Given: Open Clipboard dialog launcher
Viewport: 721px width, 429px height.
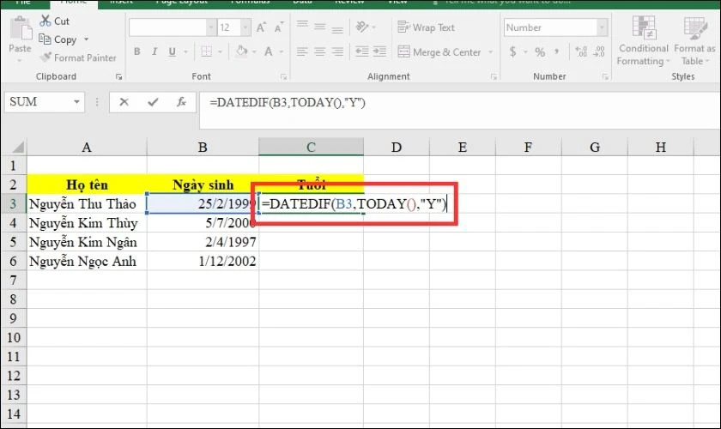Looking at the screenshot, I should click(119, 76).
